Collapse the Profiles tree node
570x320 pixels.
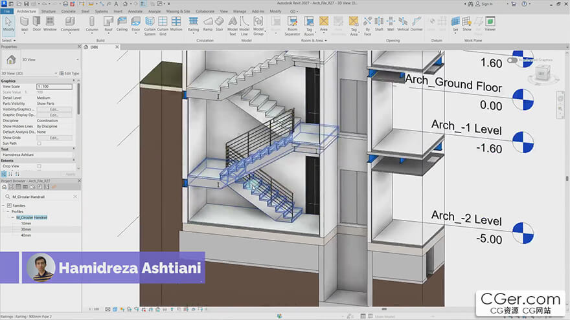[8, 211]
